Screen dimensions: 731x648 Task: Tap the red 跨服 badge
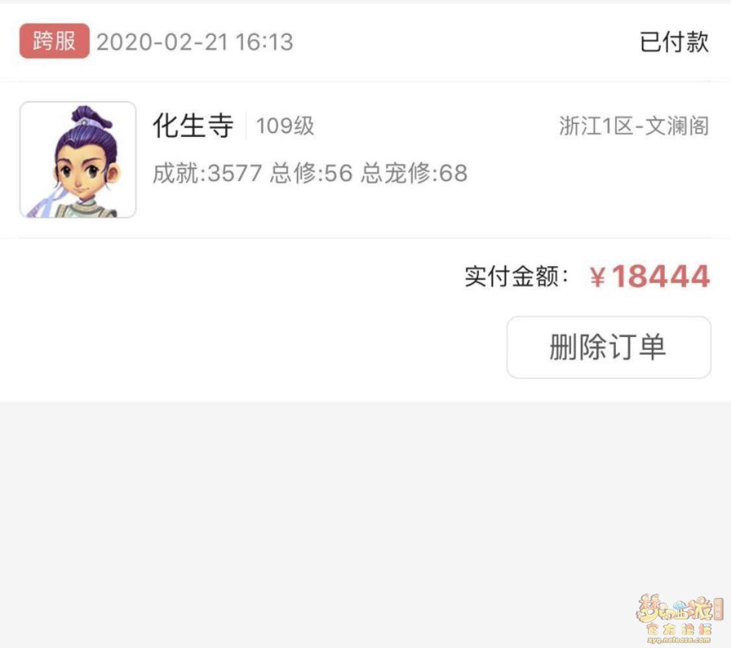(54, 41)
